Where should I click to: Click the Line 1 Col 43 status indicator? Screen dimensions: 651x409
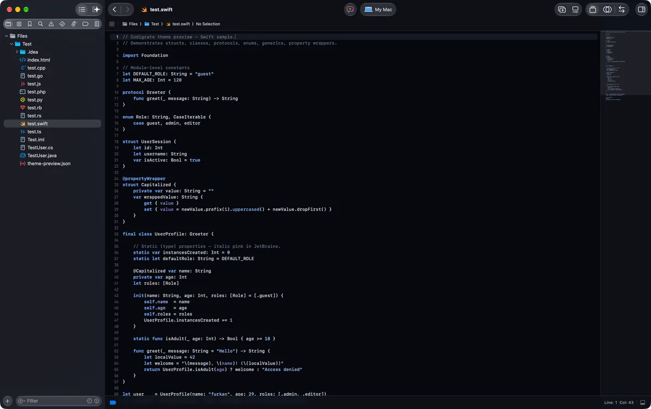[619, 402]
